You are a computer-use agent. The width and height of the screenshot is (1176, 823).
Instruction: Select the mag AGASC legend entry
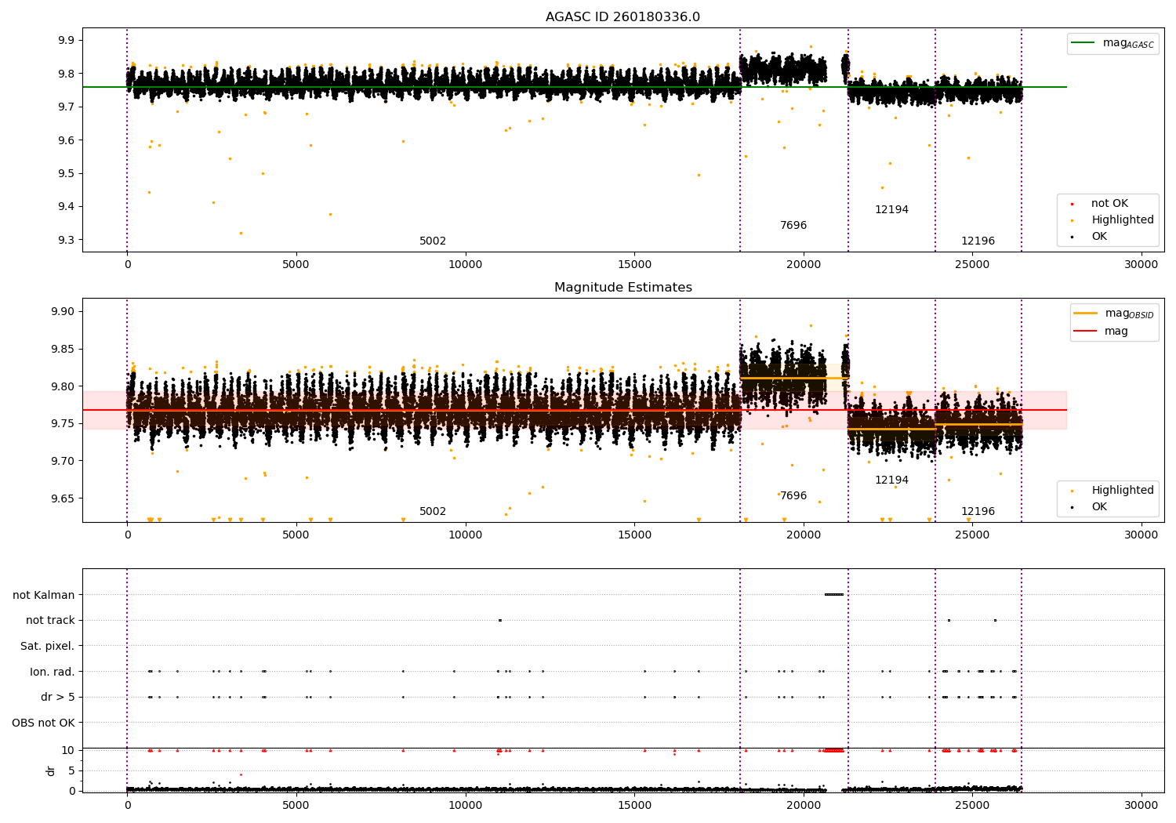(x=1112, y=43)
